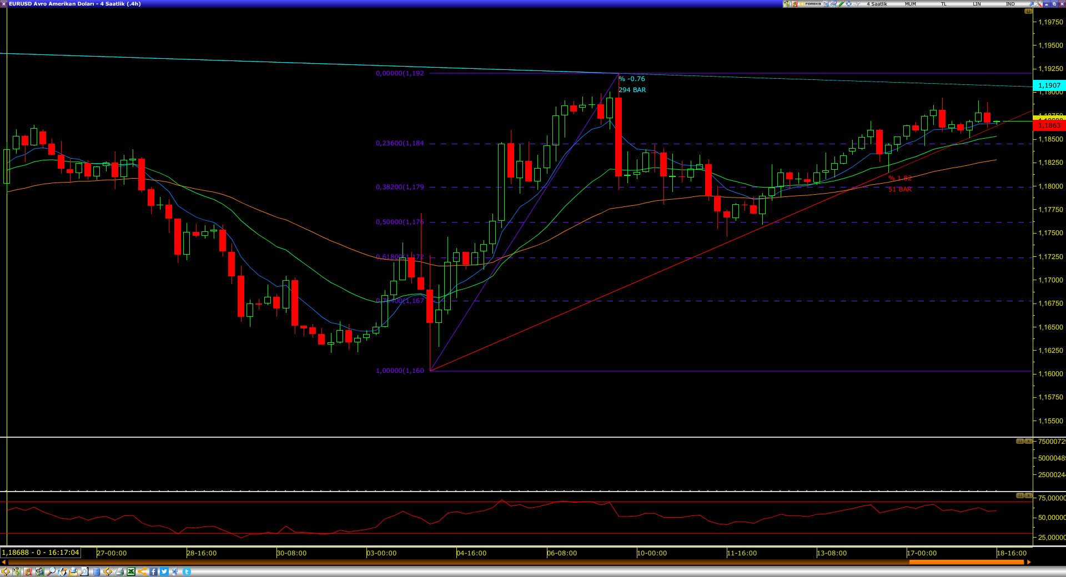Print the chart using printer icon
Viewport: 1066px width, 577px height.
(x=119, y=571)
